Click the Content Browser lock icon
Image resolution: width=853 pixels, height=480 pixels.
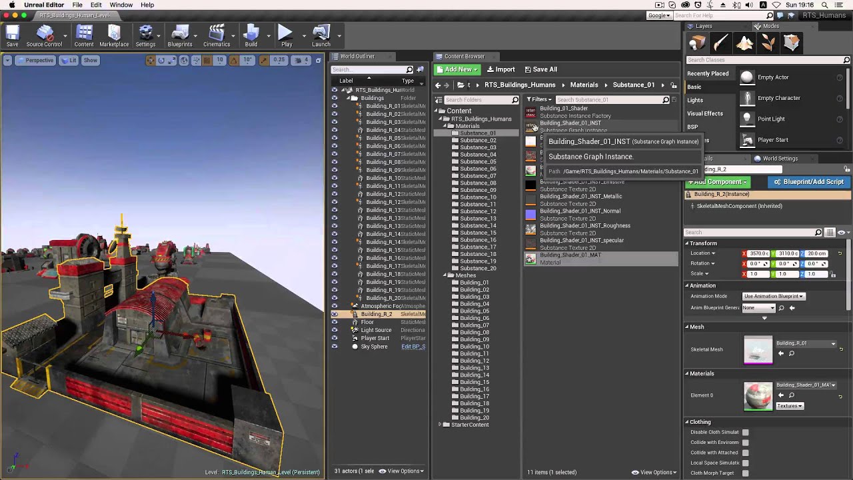[x=674, y=85]
